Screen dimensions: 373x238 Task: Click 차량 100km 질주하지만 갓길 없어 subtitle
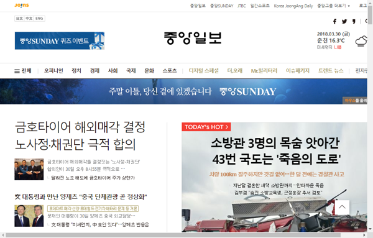(x=277, y=174)
